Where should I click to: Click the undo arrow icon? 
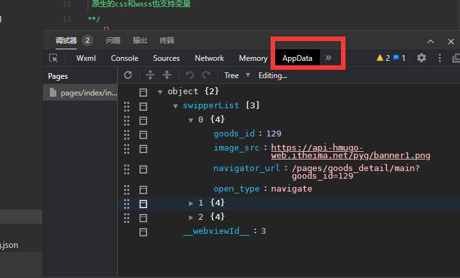pos(189,75)
